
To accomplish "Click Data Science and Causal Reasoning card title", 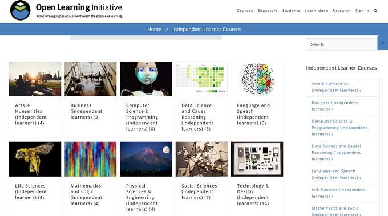I will (197, 117).
